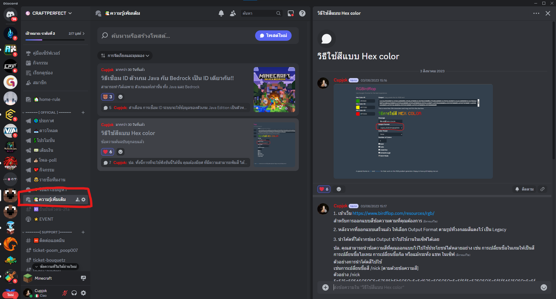556x299 pixels.
Task: Open emoji picker in message box
Action: (x=544, y=287)
